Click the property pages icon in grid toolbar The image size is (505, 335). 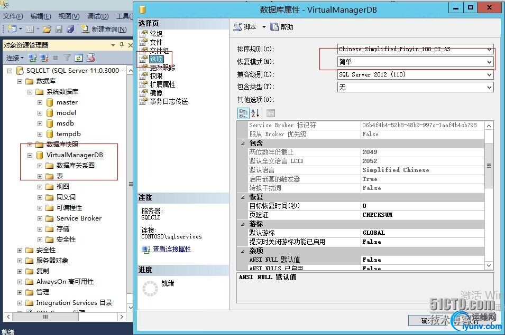(x=271, y=113)
